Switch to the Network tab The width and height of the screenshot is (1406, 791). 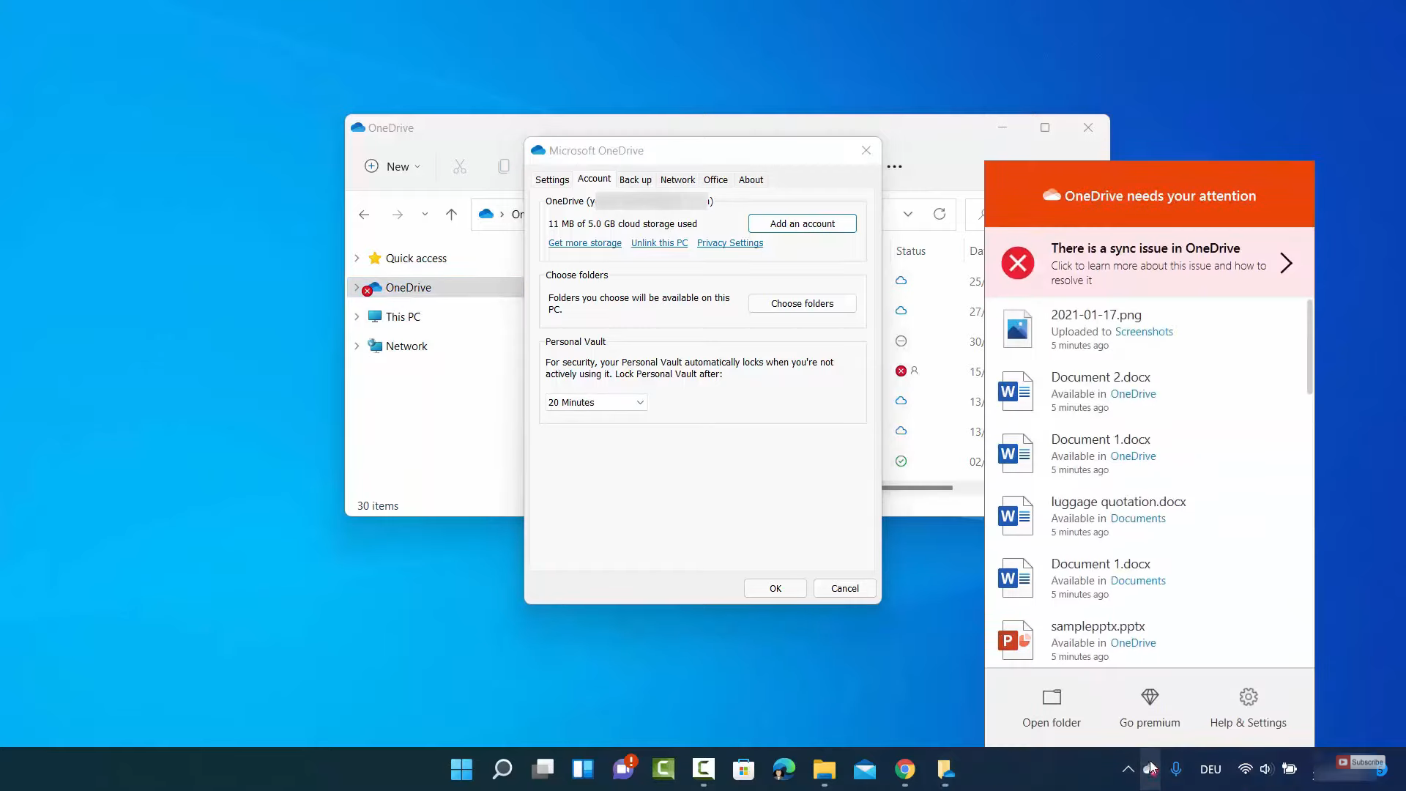click(677, 179)
